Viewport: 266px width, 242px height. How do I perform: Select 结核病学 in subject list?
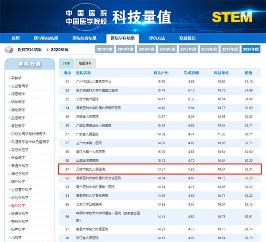[x=18, y=102]
